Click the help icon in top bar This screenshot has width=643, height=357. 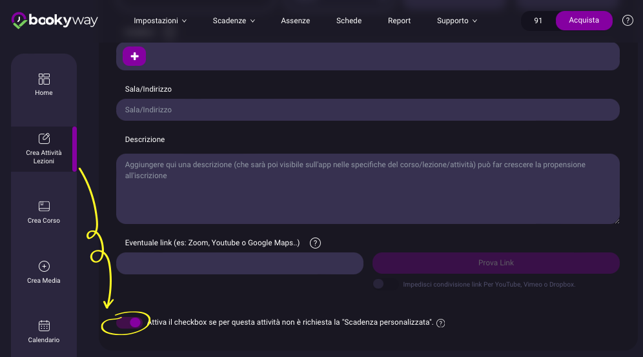628,21
